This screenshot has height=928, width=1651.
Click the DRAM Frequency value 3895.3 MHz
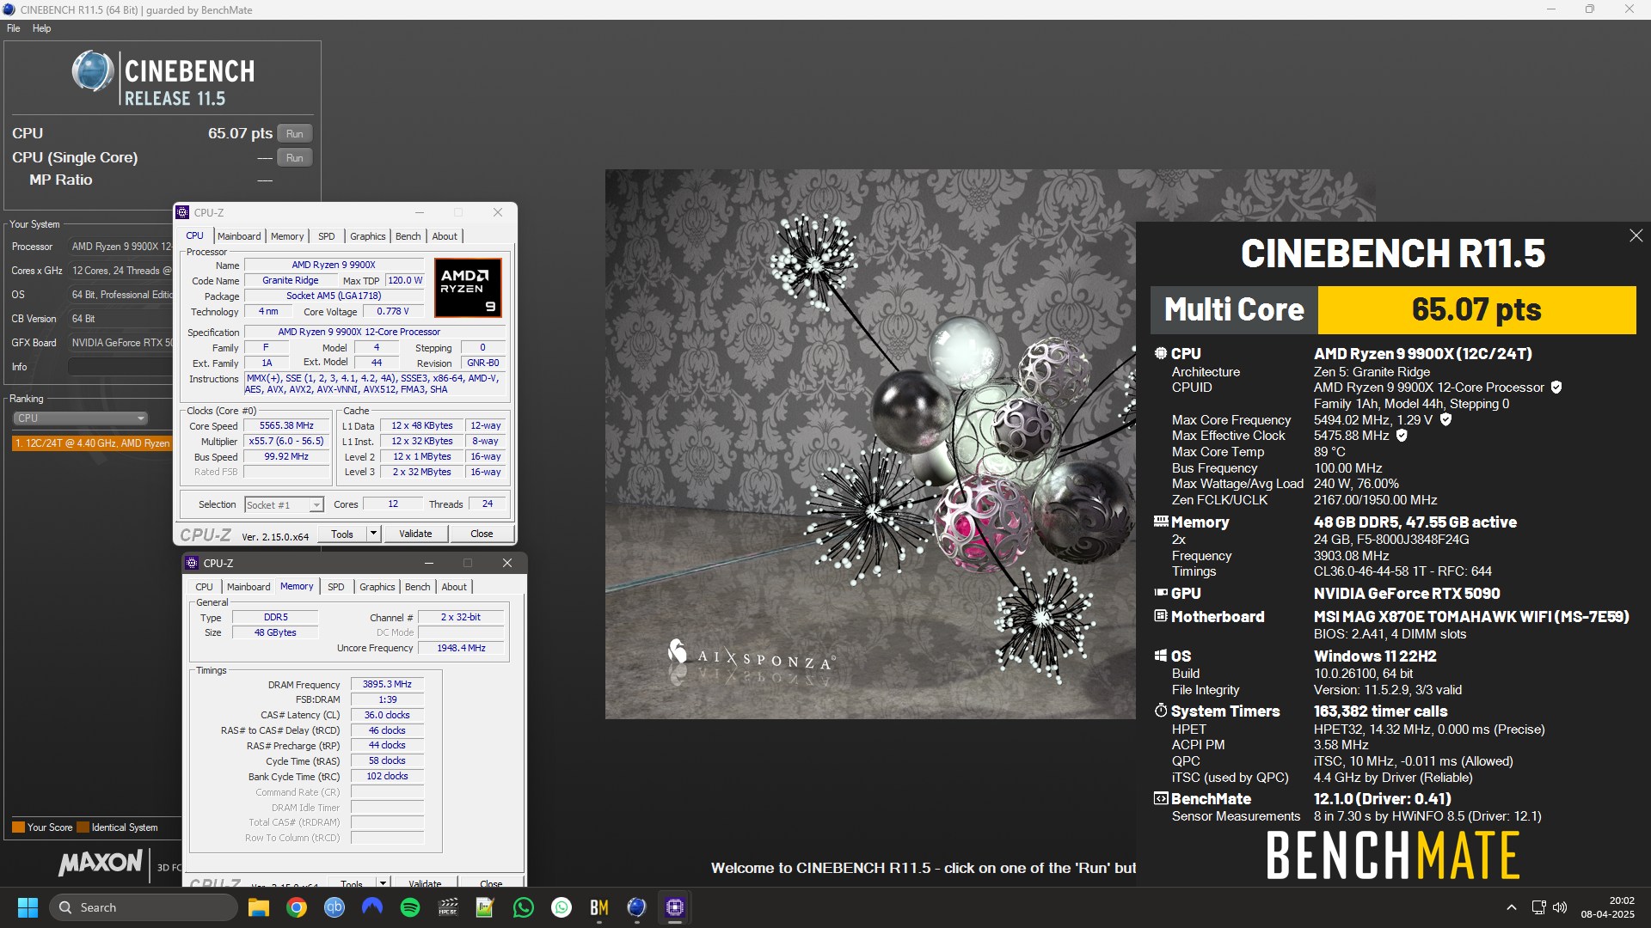pyautogui.click(x=387, y=685)
